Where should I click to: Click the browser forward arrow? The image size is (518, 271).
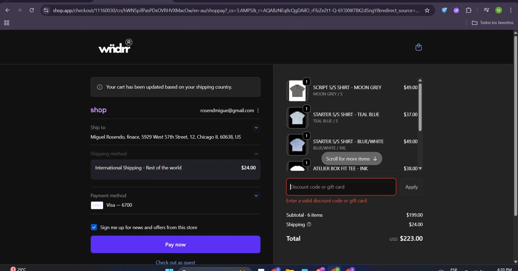coord(19,10)
